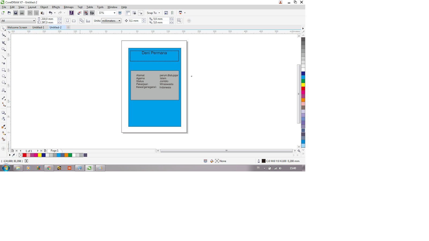Open the Bitmaps menu
The height and width of the screenshot is (241, 429).
[x=69, y=7]
